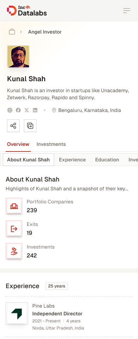This screenshot has height=339, width=138.
Task: Switch to the Investments tab
Action: pos(51,144)
